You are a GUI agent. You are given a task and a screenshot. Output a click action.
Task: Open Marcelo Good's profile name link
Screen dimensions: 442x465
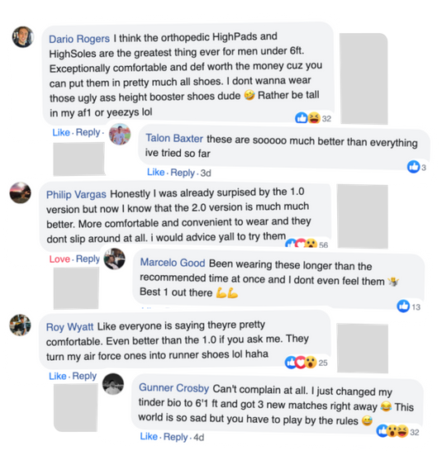[173, 263]
